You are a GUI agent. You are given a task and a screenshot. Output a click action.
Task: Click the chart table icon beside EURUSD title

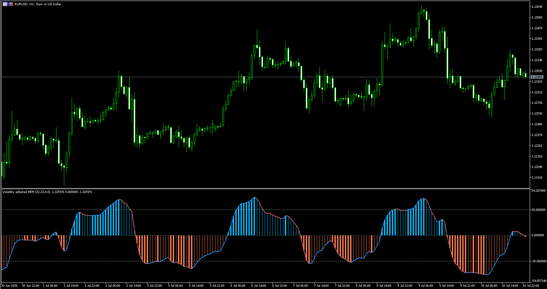[x=5, y=4]
